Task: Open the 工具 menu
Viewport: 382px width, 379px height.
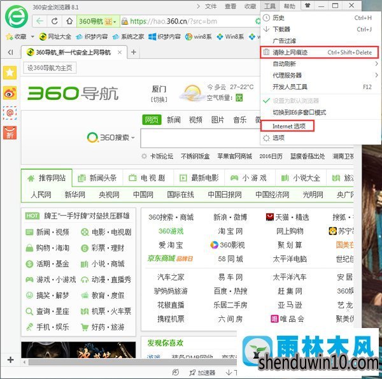Action: [270, 6]
